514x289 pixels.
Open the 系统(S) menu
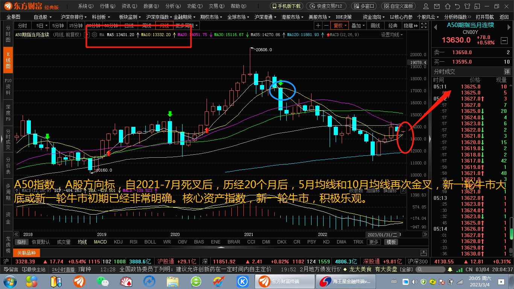(86, 6)
